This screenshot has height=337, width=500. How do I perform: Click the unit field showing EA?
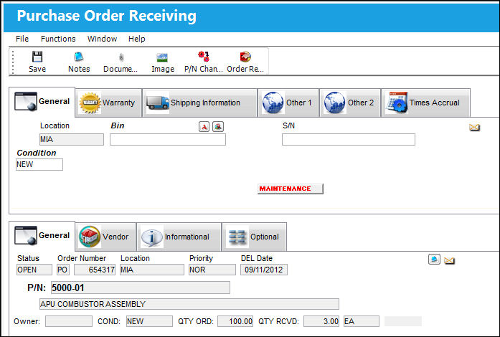[362, 321]
